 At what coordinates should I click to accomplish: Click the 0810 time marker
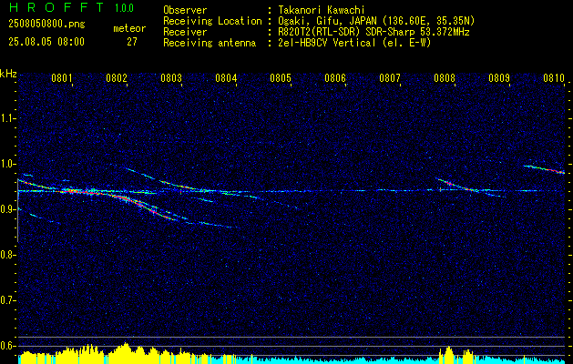tap(554, 77)
